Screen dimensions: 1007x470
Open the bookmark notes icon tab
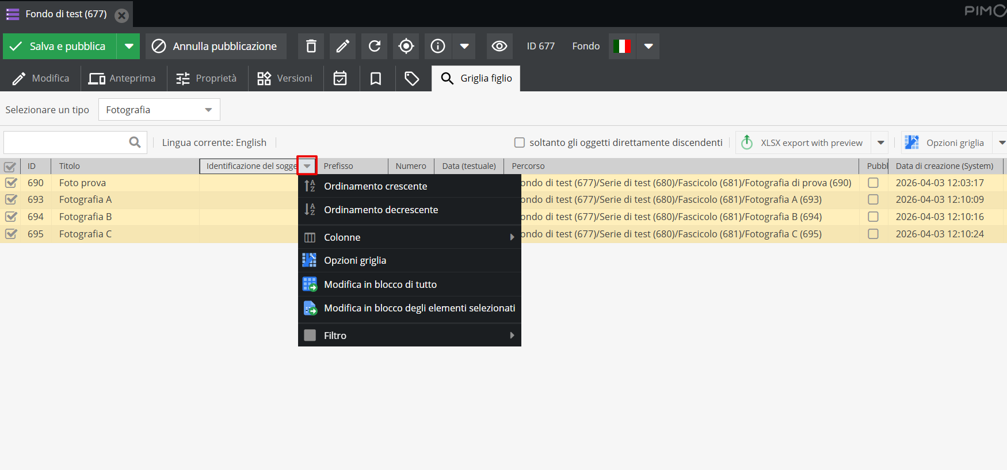pos(376,79)
